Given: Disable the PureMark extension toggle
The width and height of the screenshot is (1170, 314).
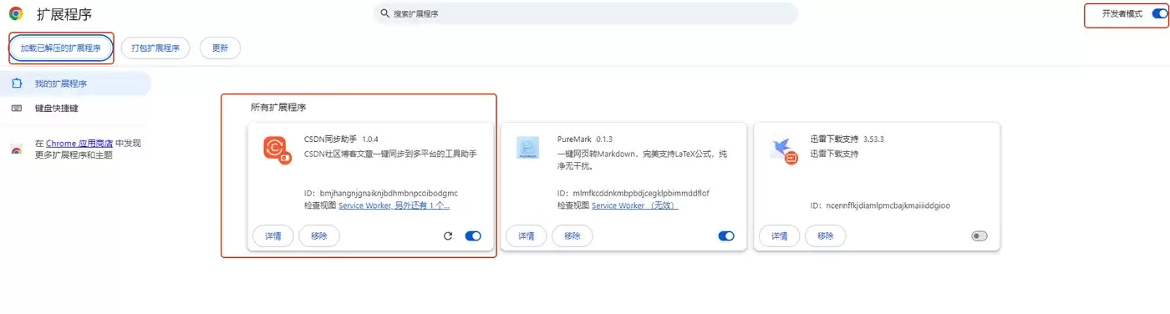Looking at the screenshot, I should coord(726,236).
